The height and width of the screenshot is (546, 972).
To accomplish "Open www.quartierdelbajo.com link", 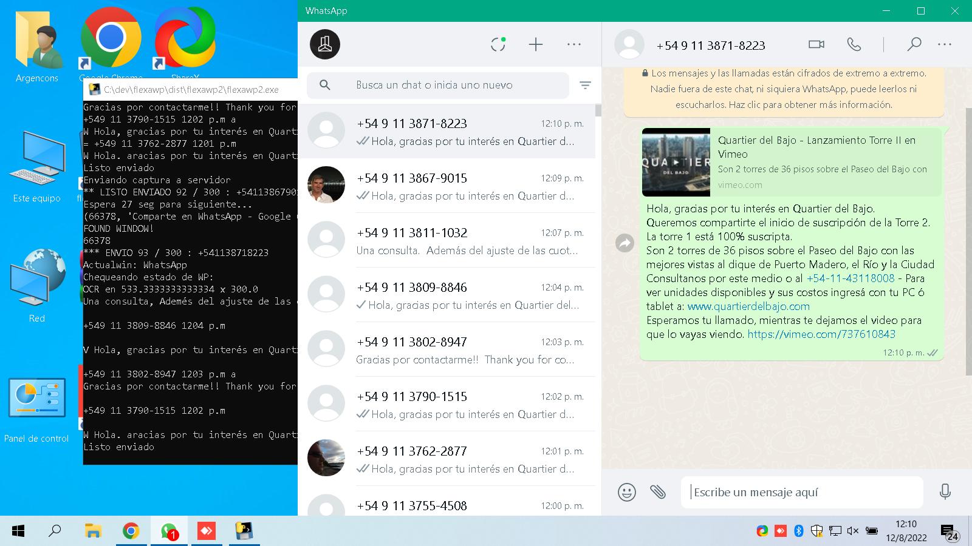I will pos(748,306).
